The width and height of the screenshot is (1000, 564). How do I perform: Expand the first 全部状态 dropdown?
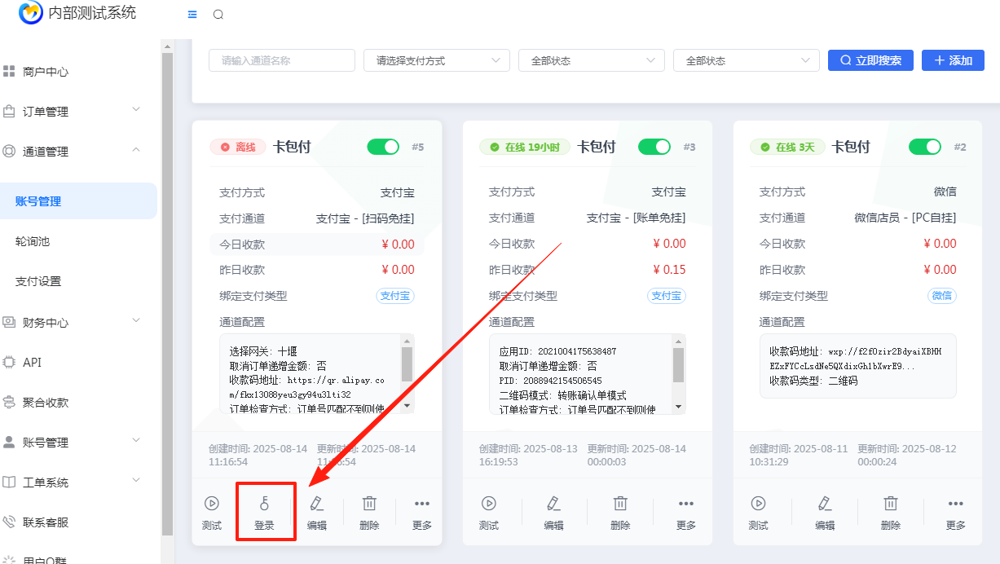(x=591, y=60)
